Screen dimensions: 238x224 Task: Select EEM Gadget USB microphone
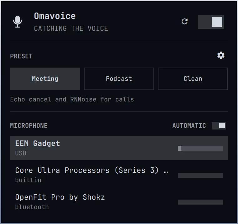point(119,148)
